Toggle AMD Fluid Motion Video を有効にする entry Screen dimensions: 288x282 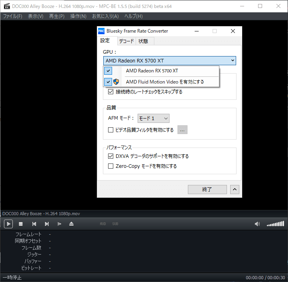[161, 82]
